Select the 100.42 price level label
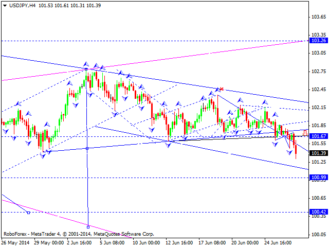The image size is (329, 247). coord(319,211)
